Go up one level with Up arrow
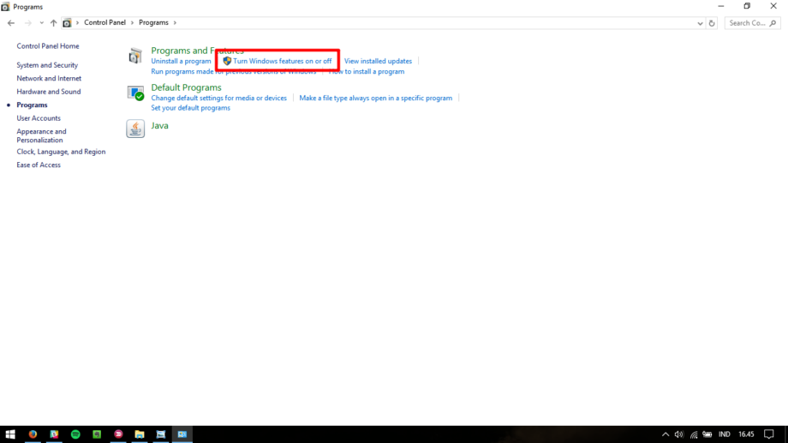The image size is (788, 443). [x=53, y=23]
